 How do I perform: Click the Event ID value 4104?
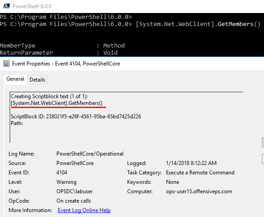(62, 173)
